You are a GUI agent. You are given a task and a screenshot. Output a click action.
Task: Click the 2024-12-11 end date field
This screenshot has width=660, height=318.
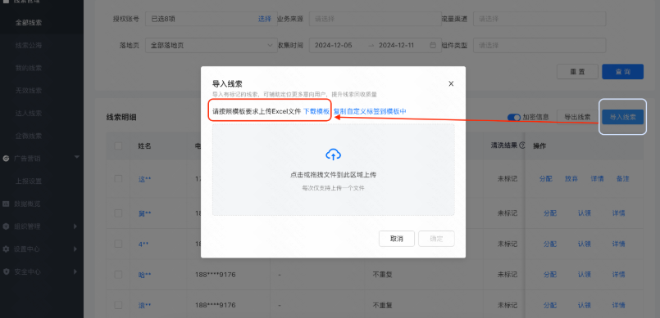tap(398, 45)
